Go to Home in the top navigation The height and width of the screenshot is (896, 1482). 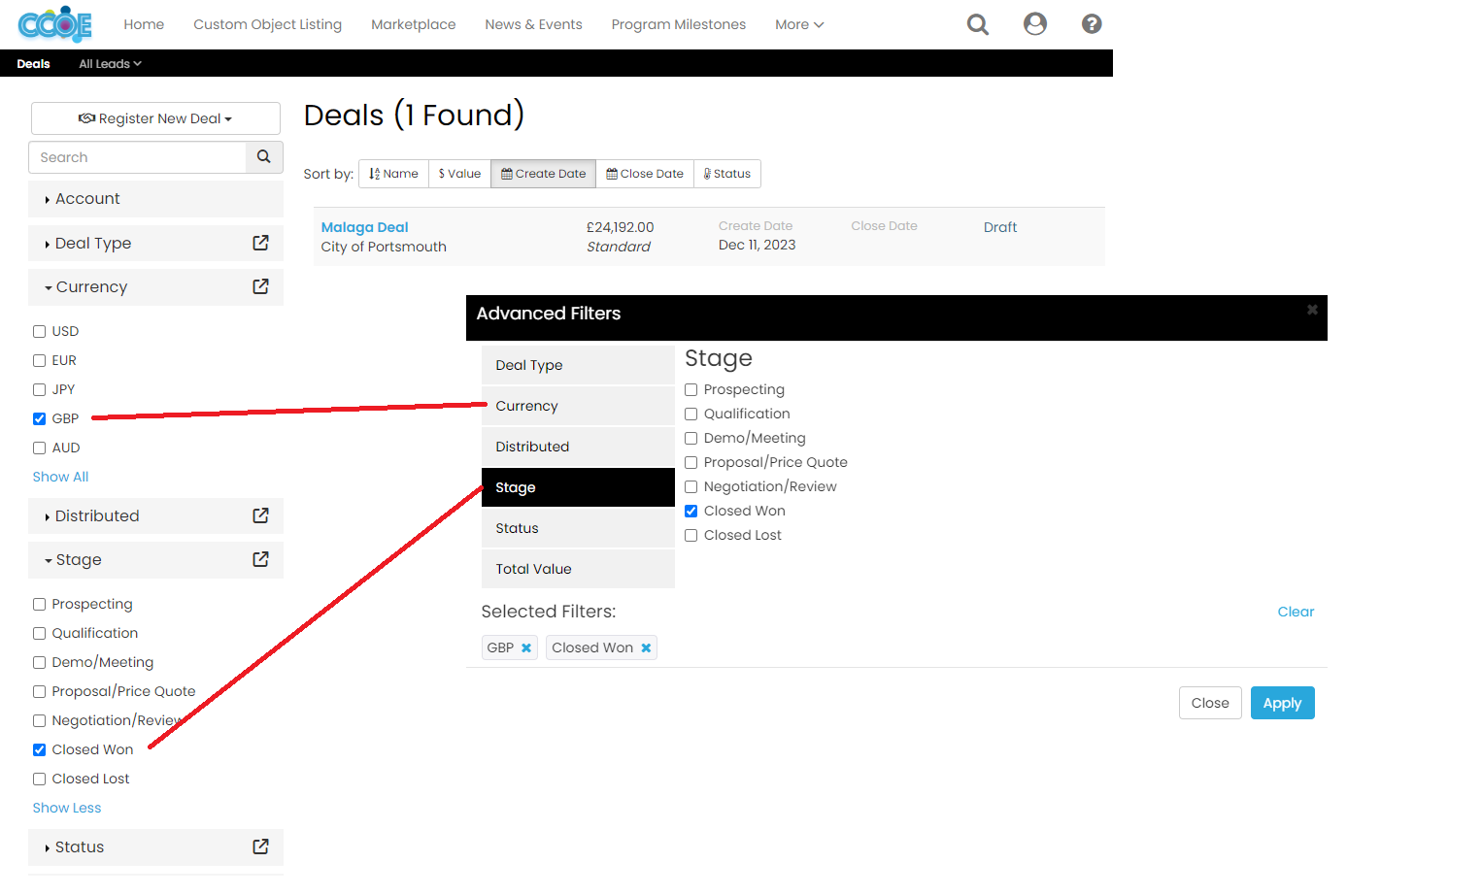point(144,24)
